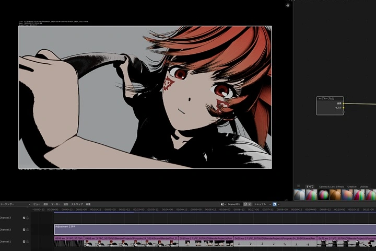
Task: Pick the dark-background rainbow sphere asset
Action: [323, 195]
